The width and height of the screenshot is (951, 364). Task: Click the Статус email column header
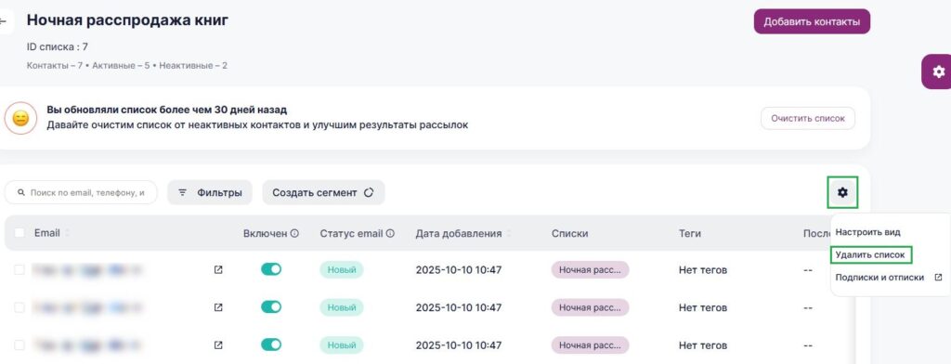pyautogui.click(x=351, y=234)
